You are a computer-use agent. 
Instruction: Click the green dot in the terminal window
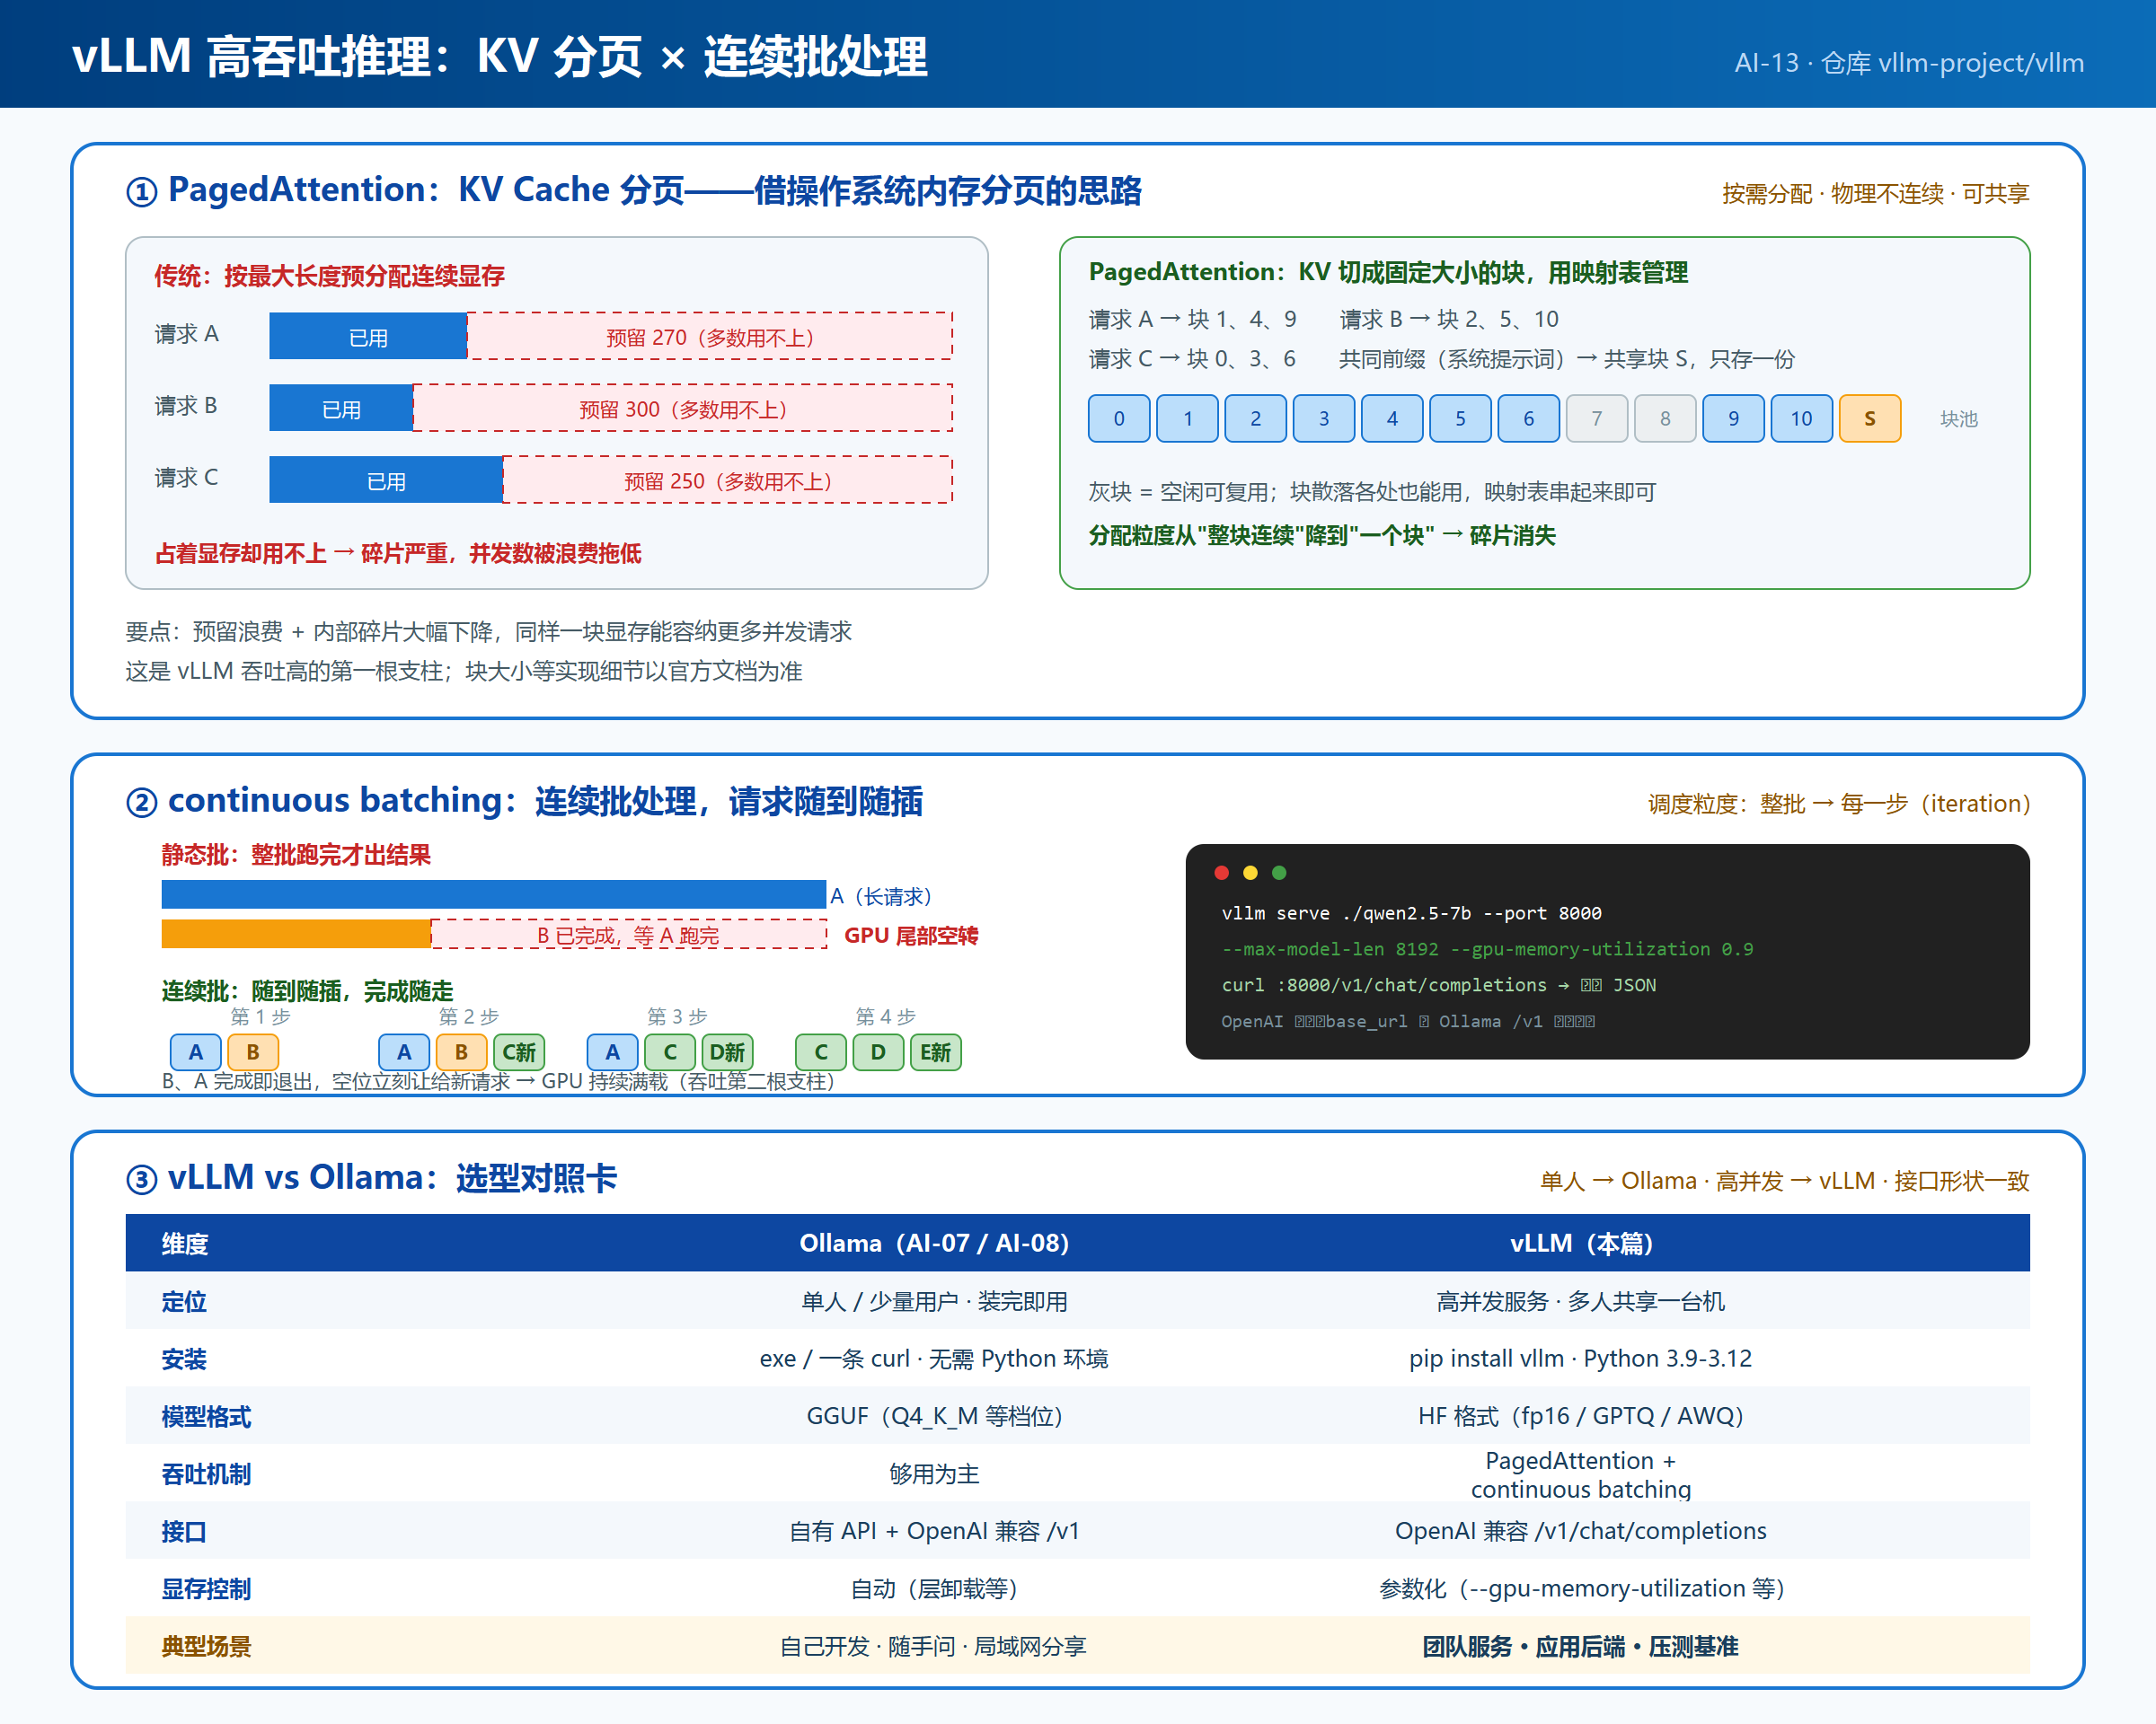click(1279, 873)
